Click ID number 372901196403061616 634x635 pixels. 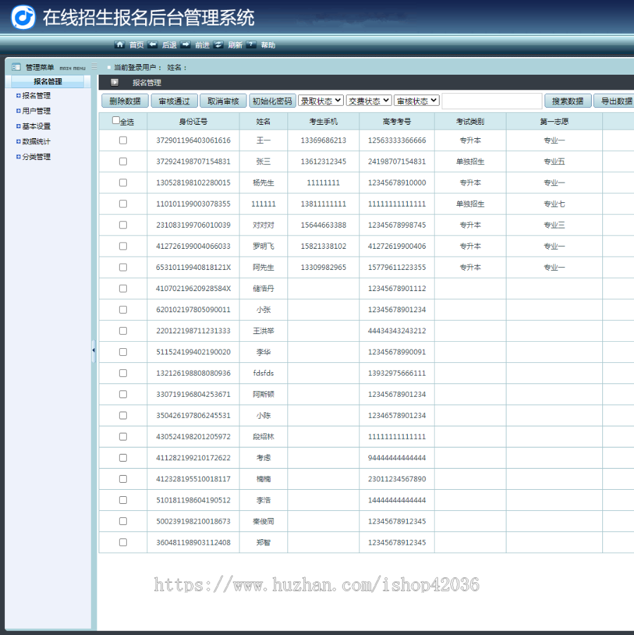click(193, 140)
